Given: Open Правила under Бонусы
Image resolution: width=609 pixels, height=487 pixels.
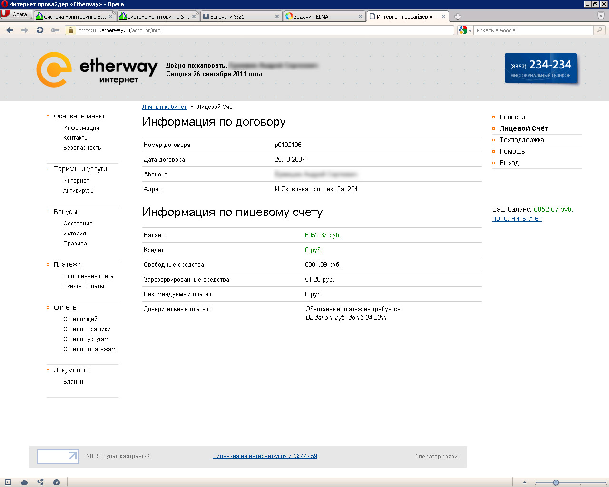Looking at the screenshot, I should [75, 243].
